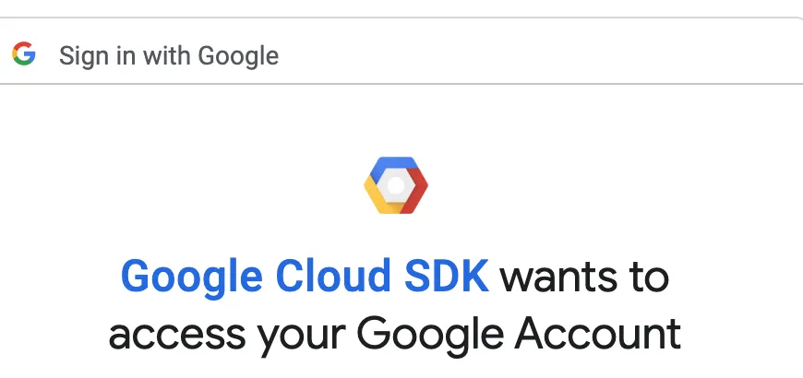Image resolution: width=803 pixels, height=378 pixels.
Task: Click the white center of the hexagon logo
Action: 396,185
